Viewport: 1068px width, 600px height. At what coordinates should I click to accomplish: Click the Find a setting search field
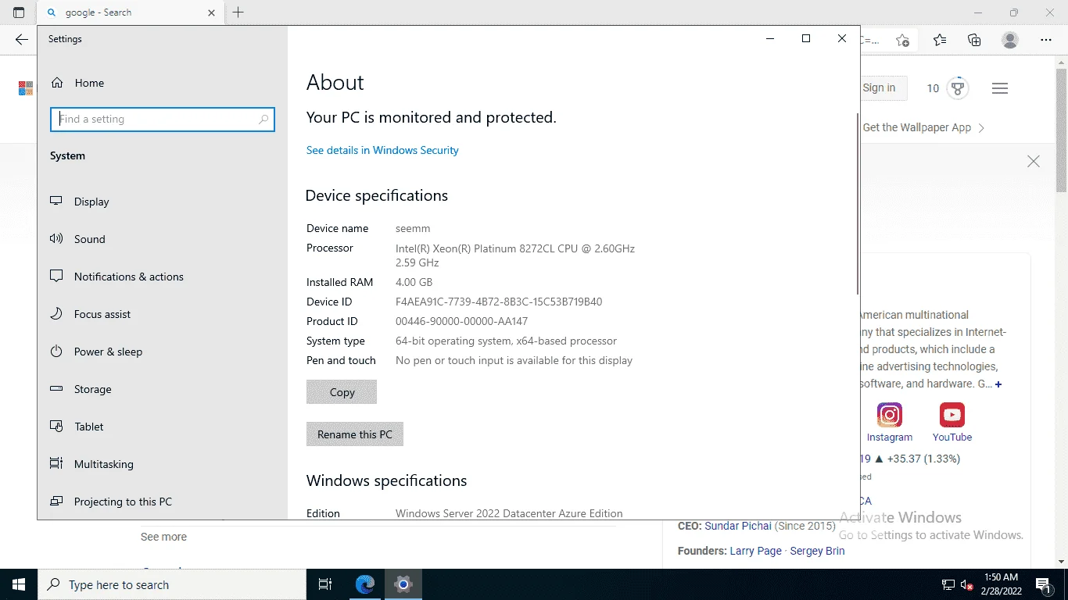[x=163, y=120]
